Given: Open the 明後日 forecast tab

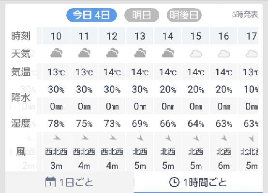Looking at the screenshot, I should pos(184,15).
